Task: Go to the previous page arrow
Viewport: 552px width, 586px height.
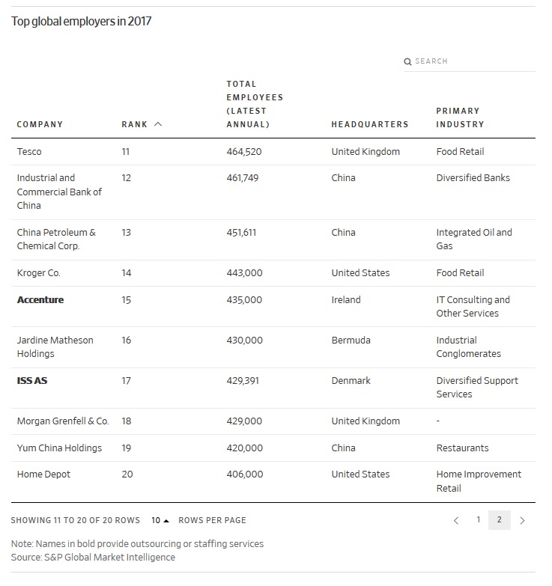Action: click(x=456, y=521)
